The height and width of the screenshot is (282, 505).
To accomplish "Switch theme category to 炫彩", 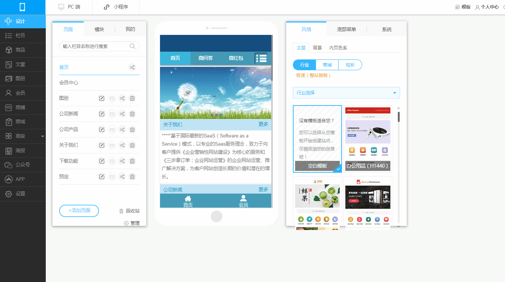I will pyautogui.click(x=350, y=65).
